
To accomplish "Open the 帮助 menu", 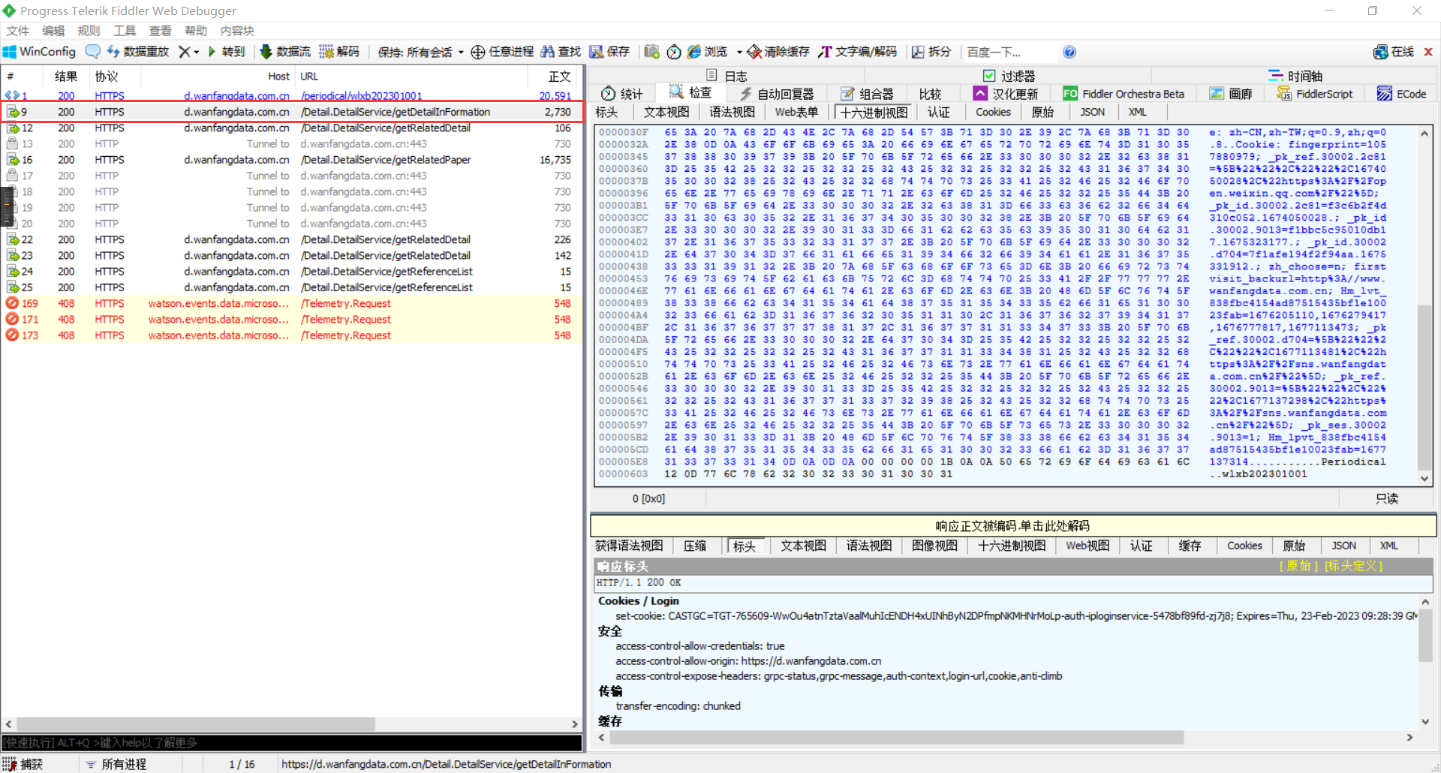I will click(196, 31).
